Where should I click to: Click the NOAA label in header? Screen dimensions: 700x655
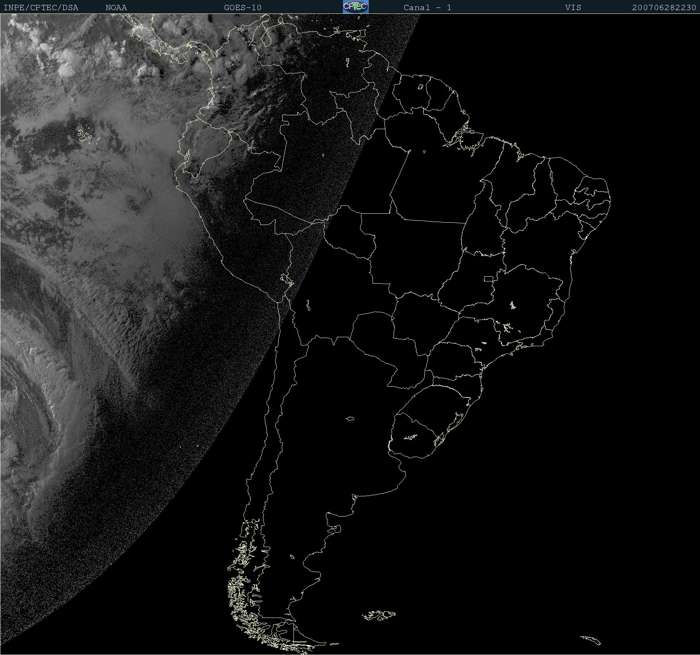tap(116, 7)
